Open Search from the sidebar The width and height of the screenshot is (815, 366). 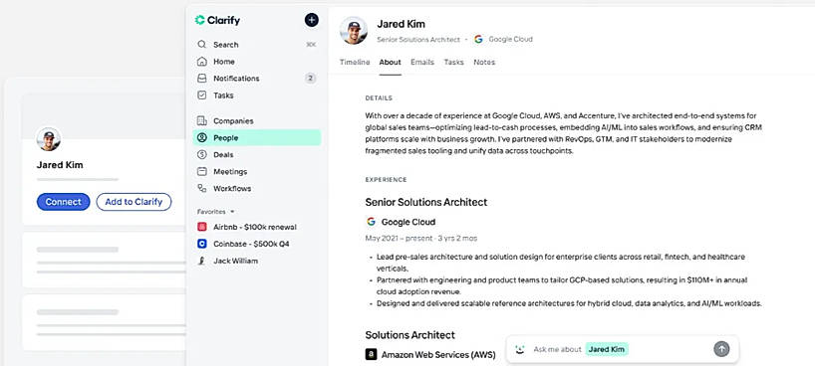tap(257, 45)
